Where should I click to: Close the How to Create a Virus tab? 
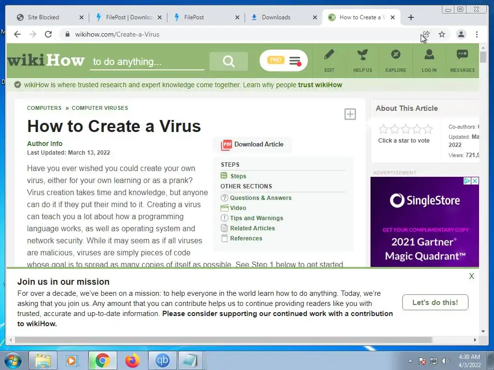coord(393,18)
